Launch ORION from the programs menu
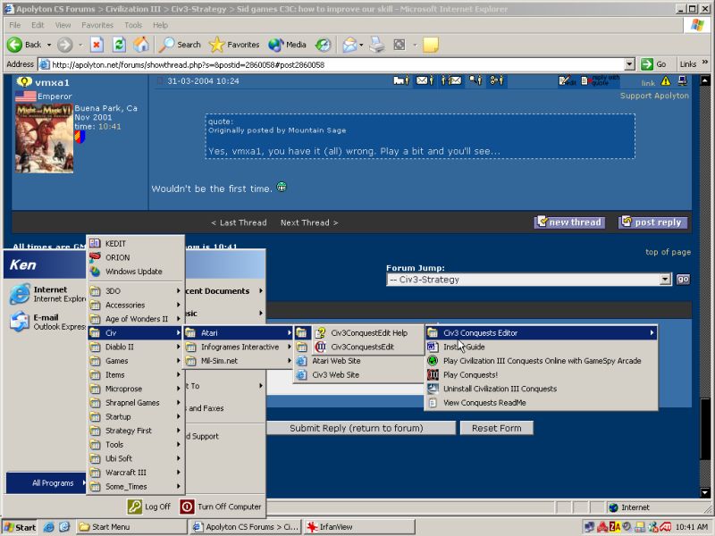 click(136, 257)
